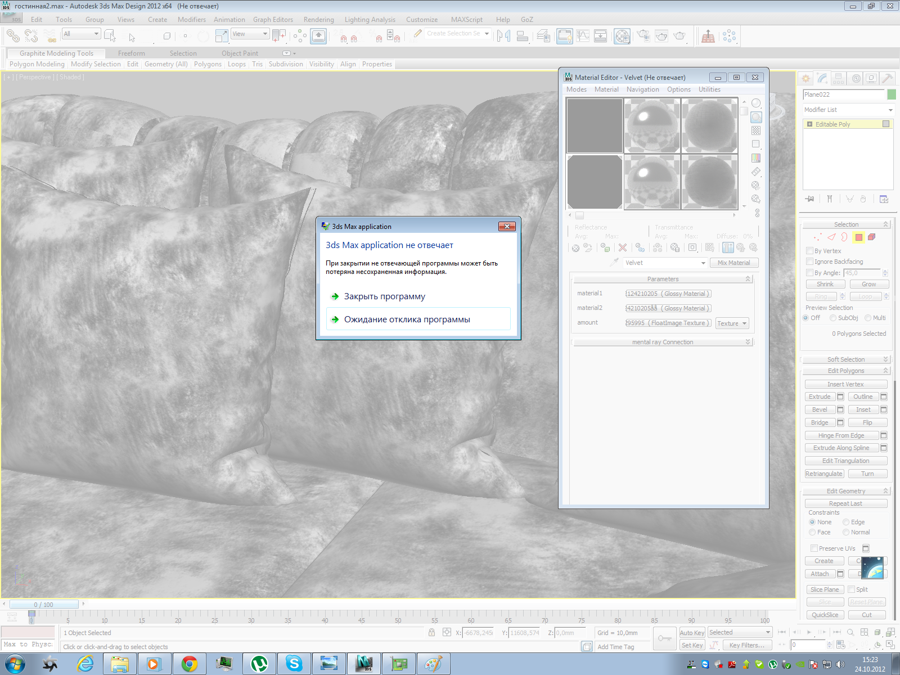The height and width of the screenshot is (675, 900).
Task: Open the Rendering menu
Action: tap(318, 20)
